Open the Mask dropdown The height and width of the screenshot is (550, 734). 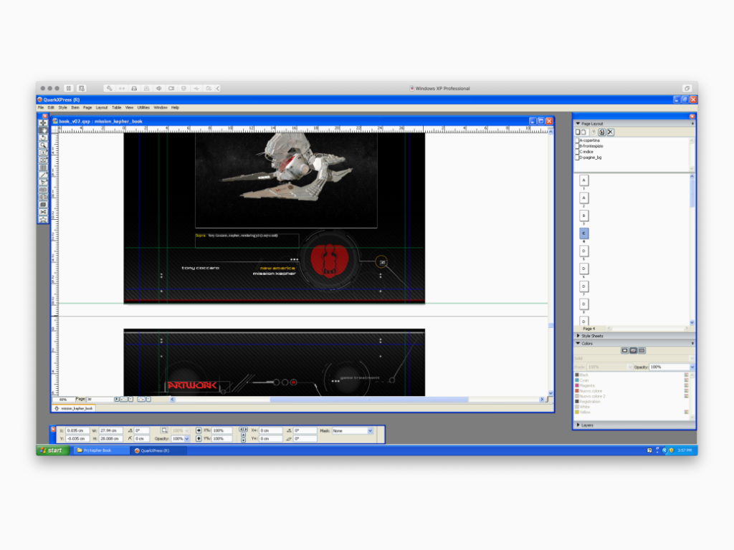click(371, 430)
